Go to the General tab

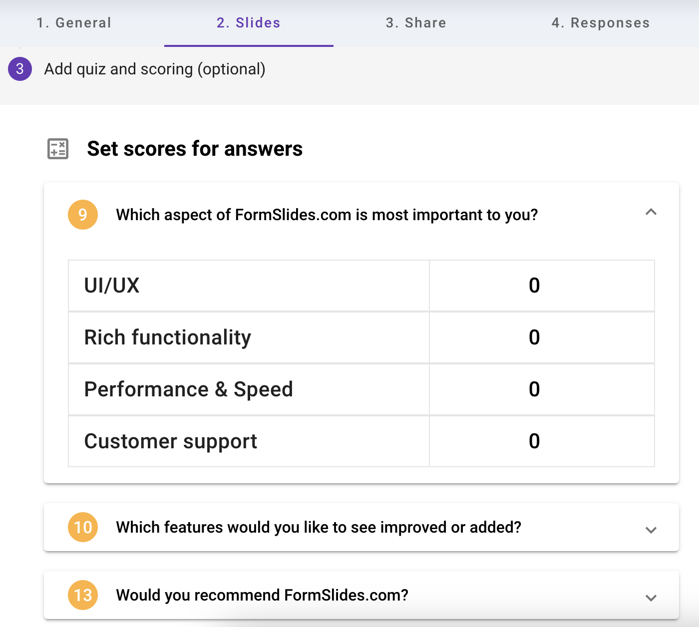(74, 23)
